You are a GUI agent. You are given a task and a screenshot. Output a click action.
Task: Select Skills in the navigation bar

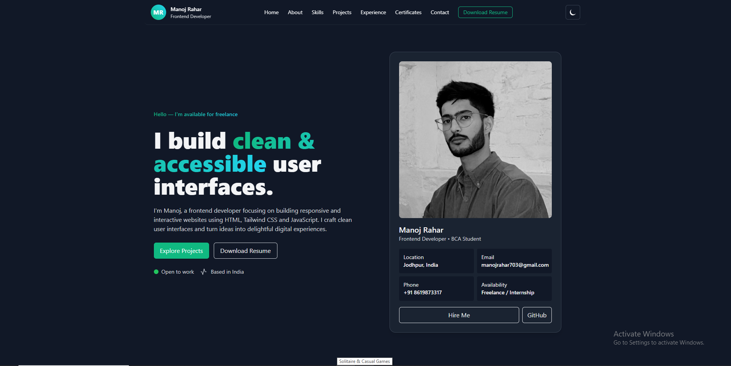point(317,12)
